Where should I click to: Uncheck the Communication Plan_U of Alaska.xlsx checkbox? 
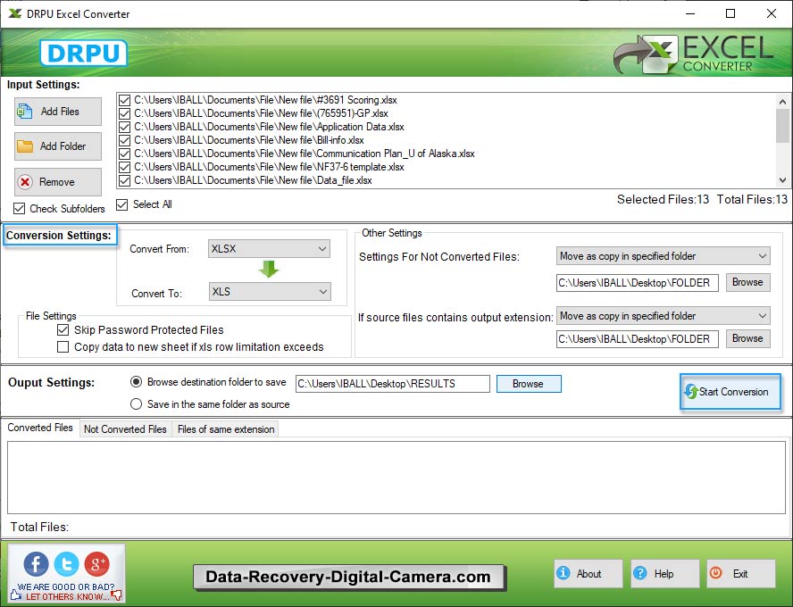pyautogui.click(x=124, y=154)
